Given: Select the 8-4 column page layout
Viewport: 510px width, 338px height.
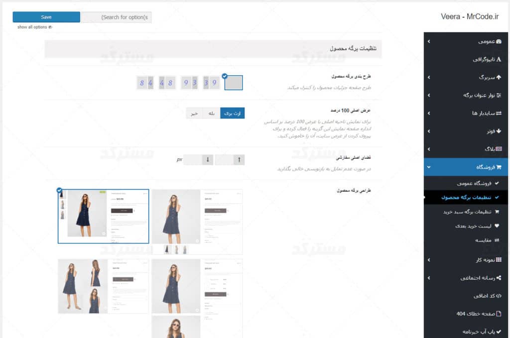Looking at the screenshot, I should click(145, 83).
